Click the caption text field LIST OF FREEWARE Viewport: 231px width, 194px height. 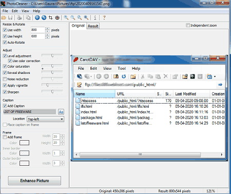click(29, 112)
